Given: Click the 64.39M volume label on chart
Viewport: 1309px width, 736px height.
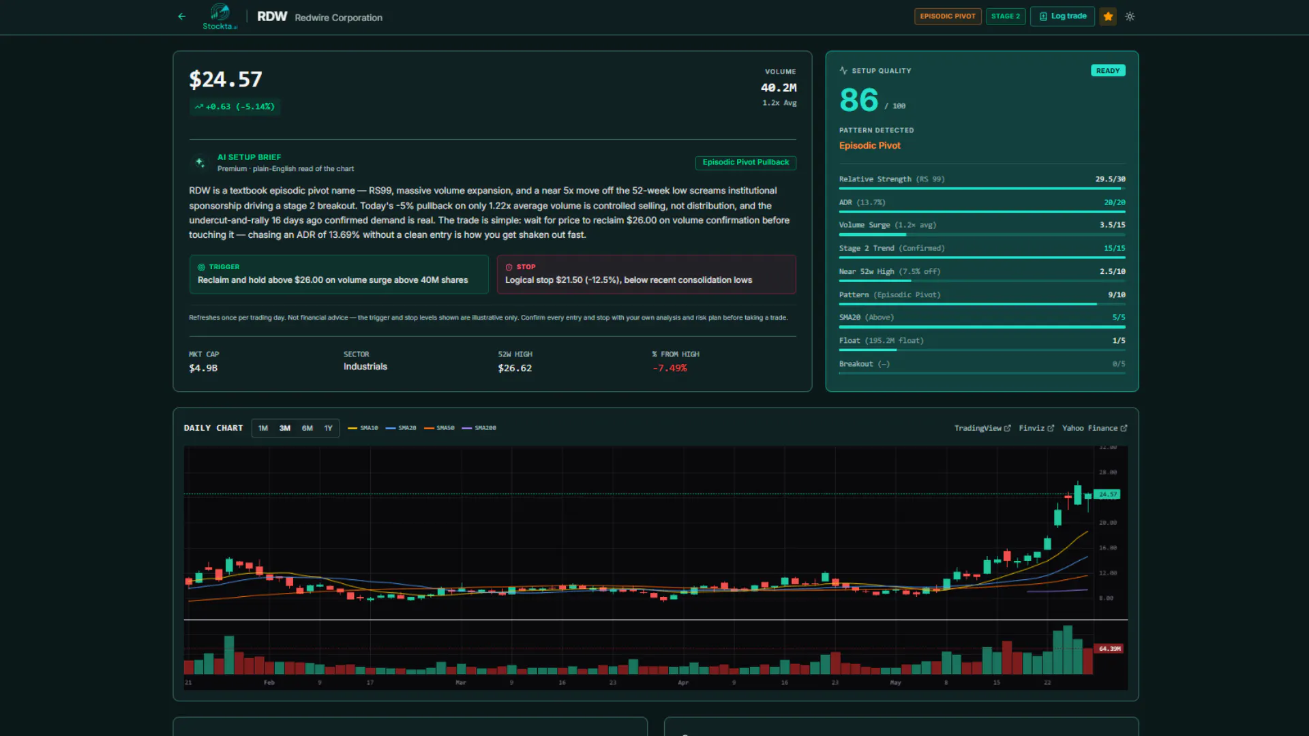Looking at the screenshot, I should 1108,648.
